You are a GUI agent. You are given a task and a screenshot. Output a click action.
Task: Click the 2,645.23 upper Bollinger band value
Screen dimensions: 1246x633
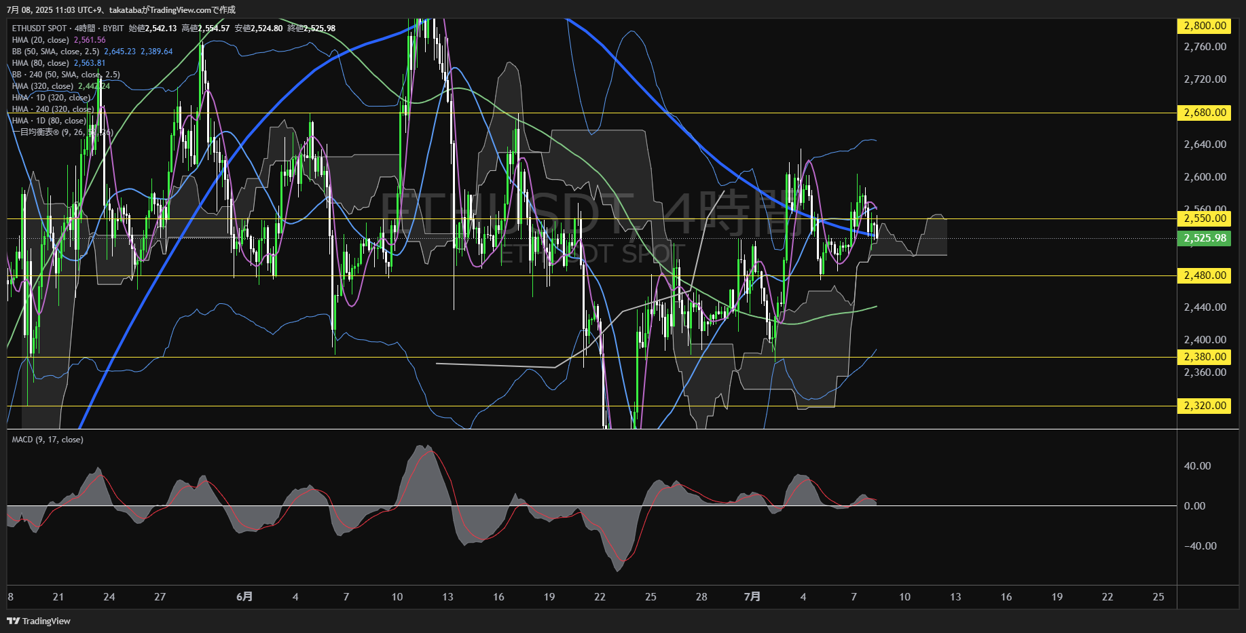(x=120, y=52)
